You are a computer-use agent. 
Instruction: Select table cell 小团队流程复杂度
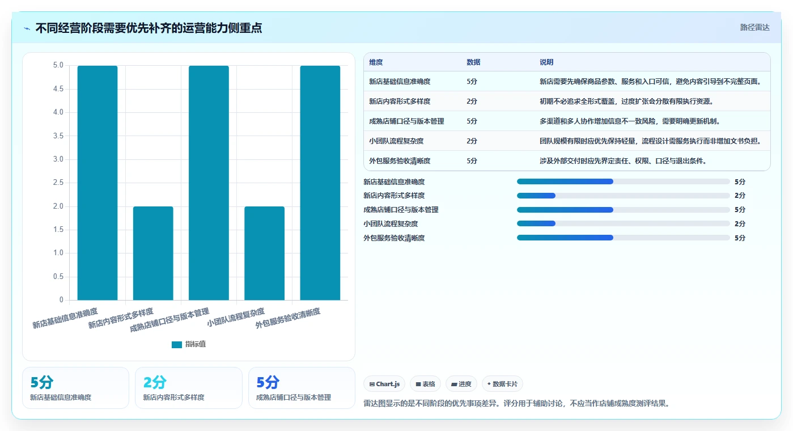coord(396,141)
